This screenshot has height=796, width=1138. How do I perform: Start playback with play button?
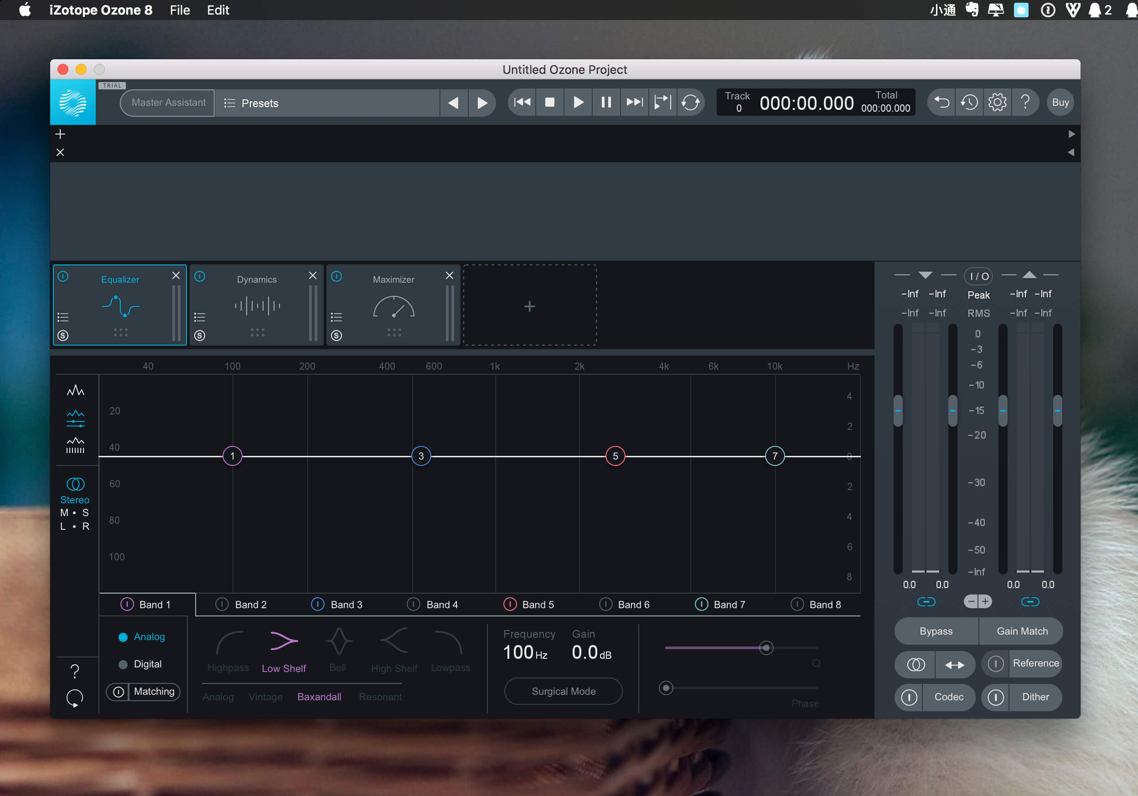pos(578,102)
